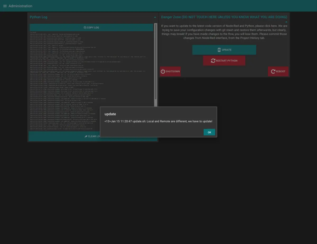This screenshot has height=244, width=317.
Task: Click the UPDATE button label
Action: tap(227, 50)
